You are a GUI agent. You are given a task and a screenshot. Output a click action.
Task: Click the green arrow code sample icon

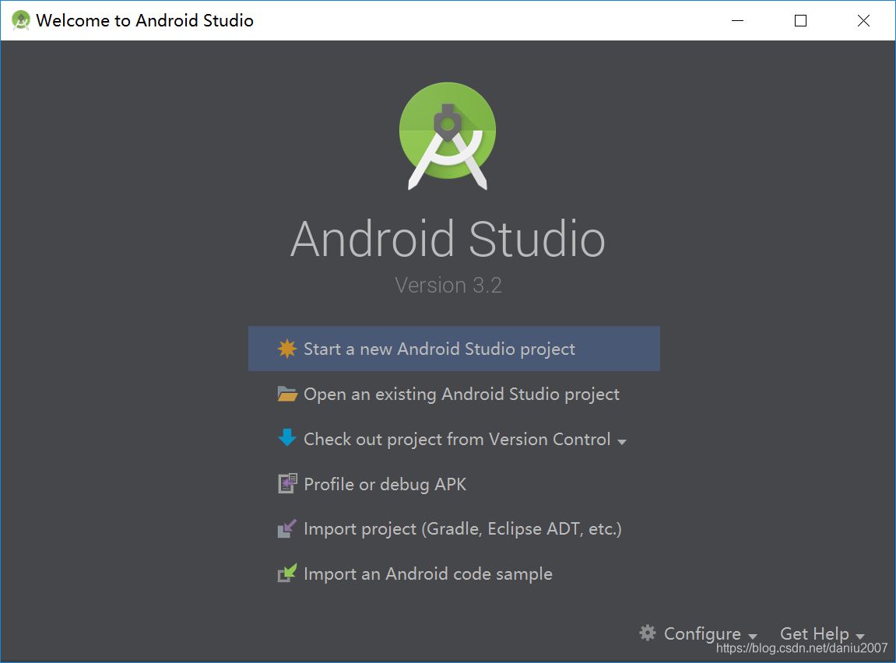tap(286, 573)
